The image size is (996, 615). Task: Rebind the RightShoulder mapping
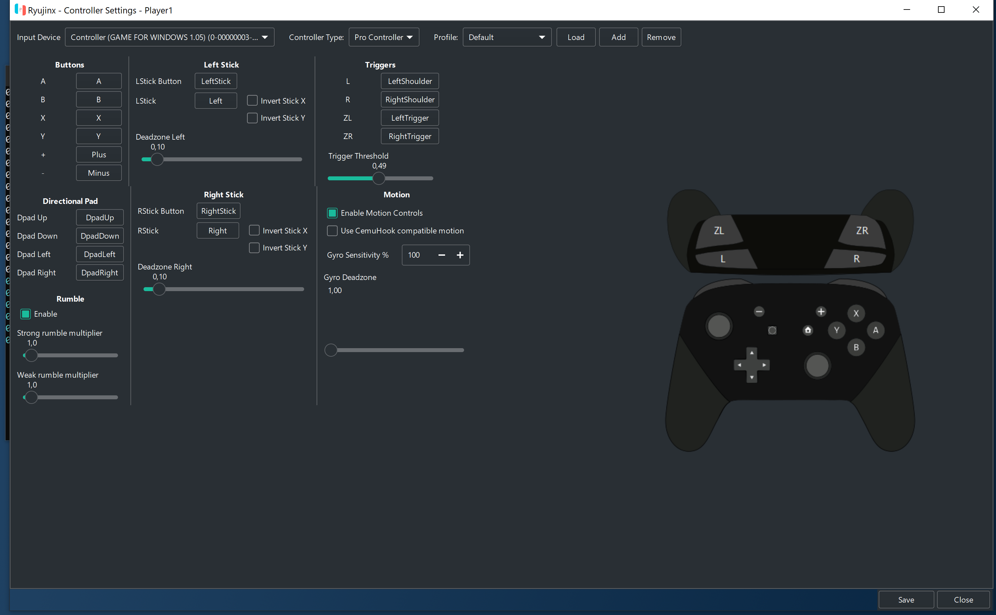410,99
